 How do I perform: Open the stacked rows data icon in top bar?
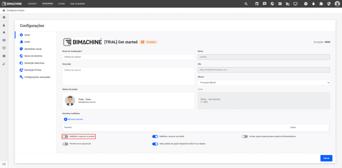click(x=280, y=4)
